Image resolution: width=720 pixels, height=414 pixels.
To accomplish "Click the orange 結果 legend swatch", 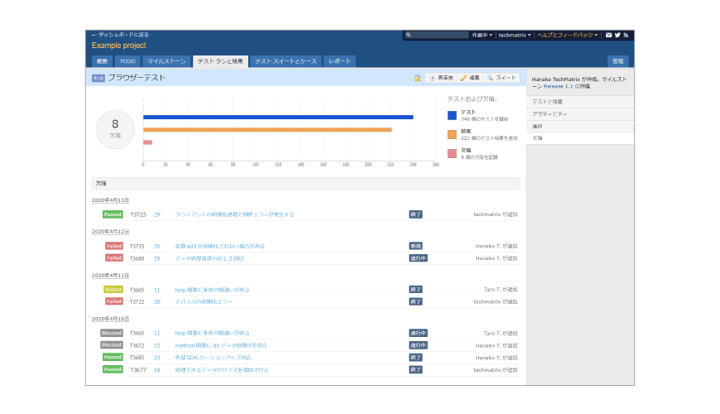I will pyautogui.click(x=453, y=134).
